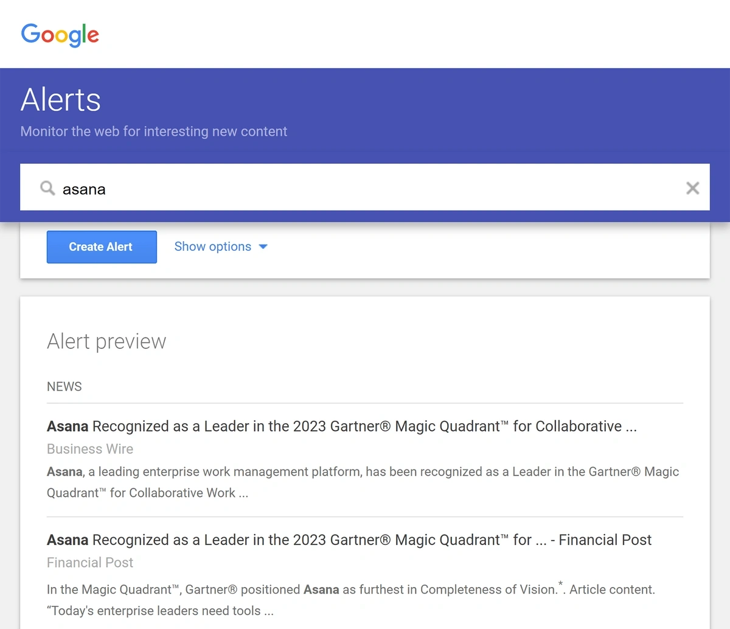Click bold Asana in second headline

click(x=68, y=540)
